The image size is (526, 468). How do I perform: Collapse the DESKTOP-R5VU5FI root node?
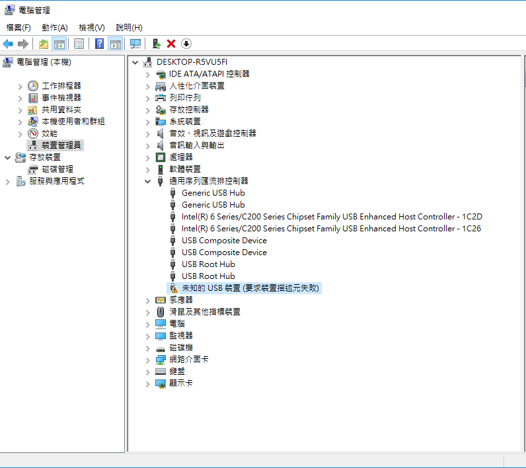click(x=135, y=62)
